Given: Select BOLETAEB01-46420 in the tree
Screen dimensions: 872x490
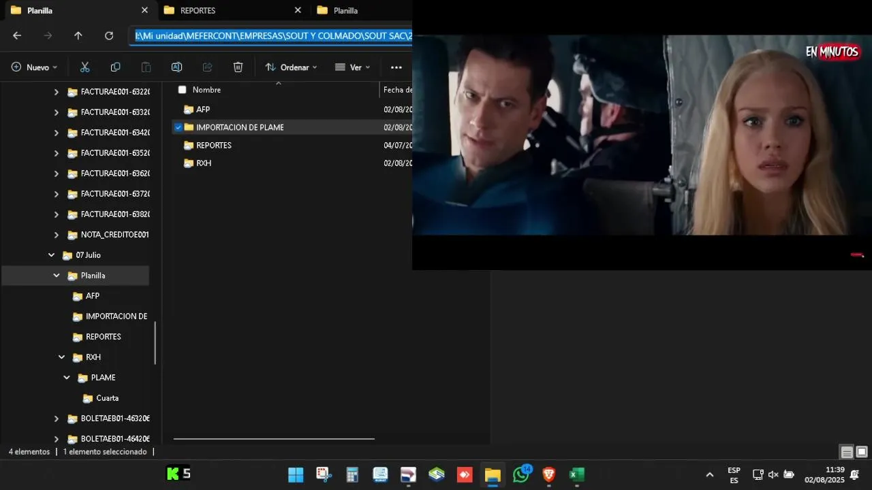Looking at the screenshot, I should (115, 439).
